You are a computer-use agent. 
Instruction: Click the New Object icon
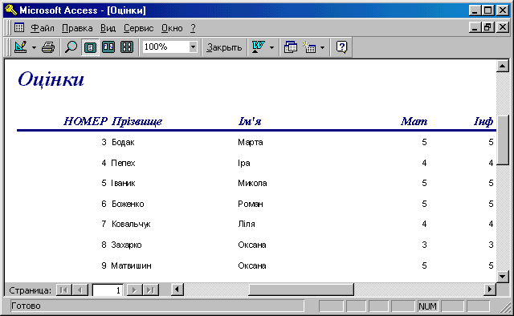(x=309, y=47)
